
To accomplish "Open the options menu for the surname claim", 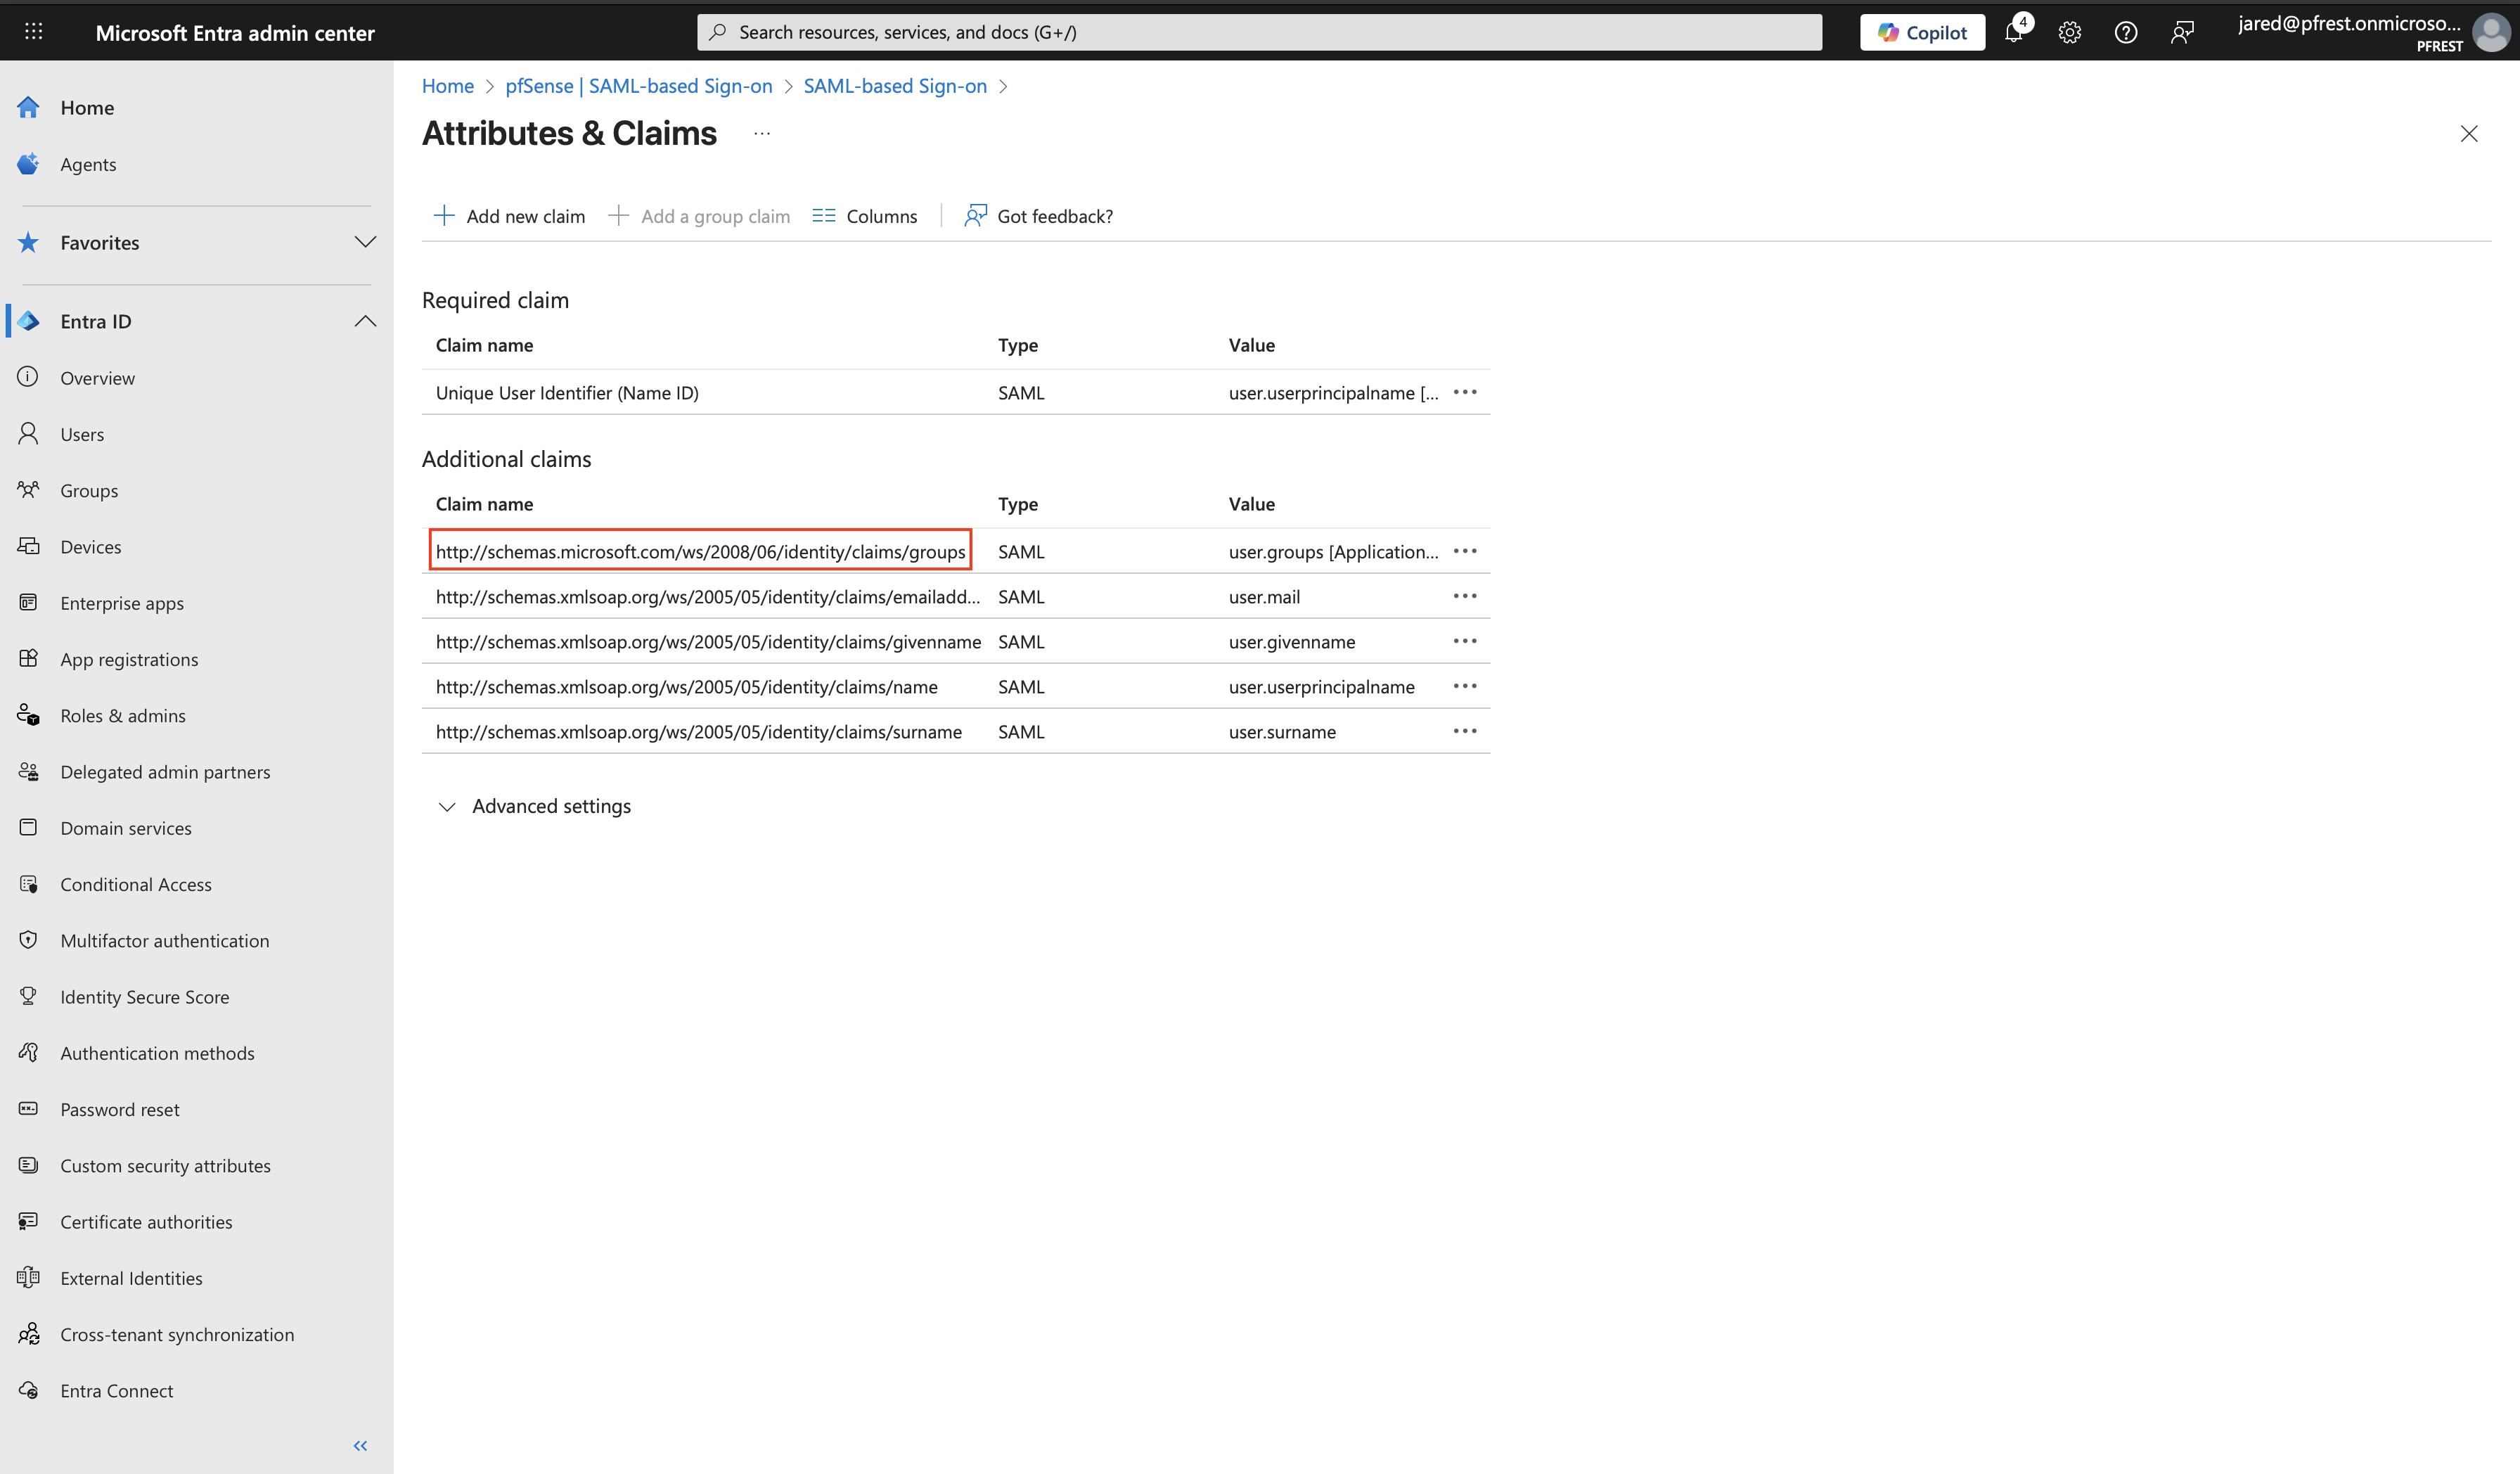I will [1465, 731].
